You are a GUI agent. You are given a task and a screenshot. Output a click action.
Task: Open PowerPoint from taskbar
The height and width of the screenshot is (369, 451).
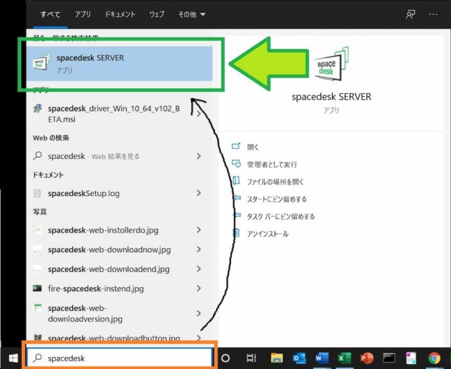[367, 358]
